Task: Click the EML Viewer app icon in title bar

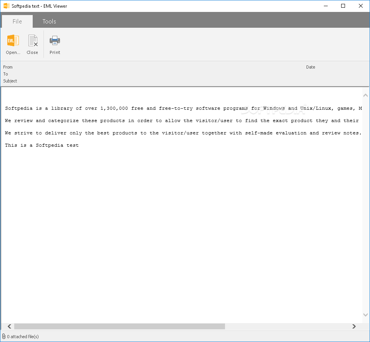Action: pos(7,6)
